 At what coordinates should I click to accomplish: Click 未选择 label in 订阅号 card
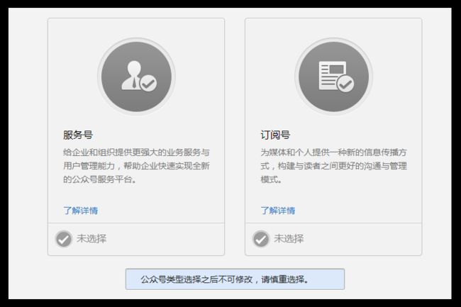pos(289,238)
